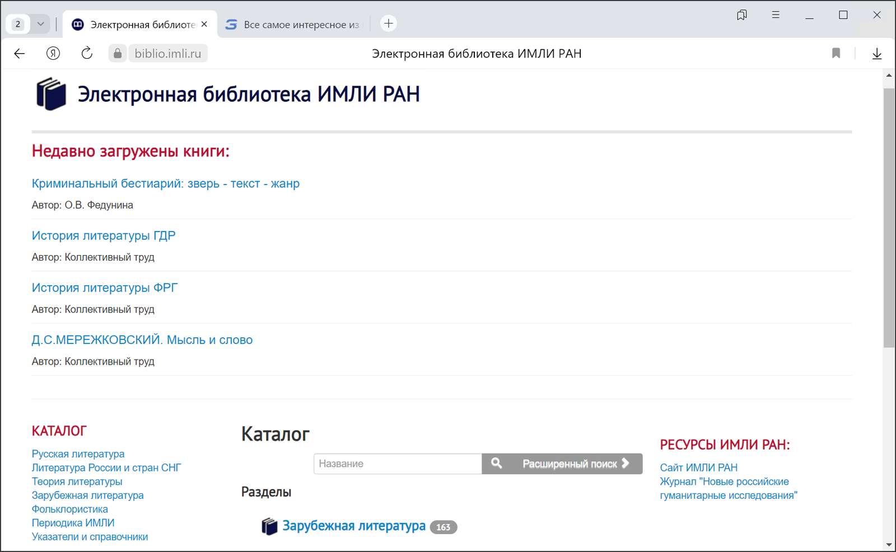This screenshot has width=896, height=552.
Task: Open the История литературы ГДР link
Action: tap(104, 235)
